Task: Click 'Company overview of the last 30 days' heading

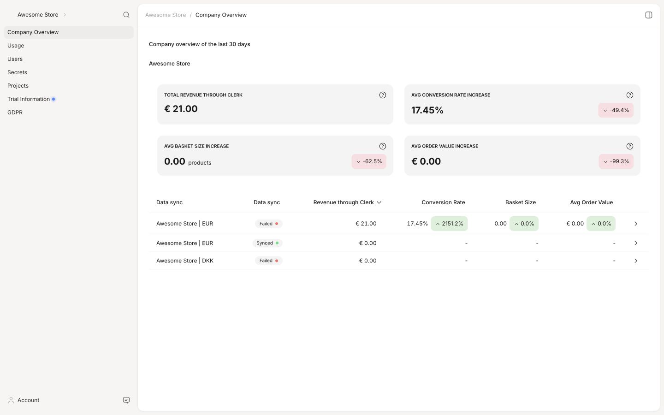Action: [200, 44]
